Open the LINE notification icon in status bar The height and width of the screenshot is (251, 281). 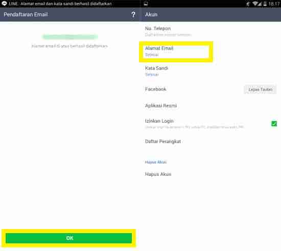click(4, 4)
